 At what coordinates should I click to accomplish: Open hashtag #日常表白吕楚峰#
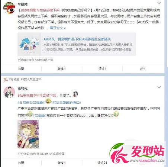point(31,103)
